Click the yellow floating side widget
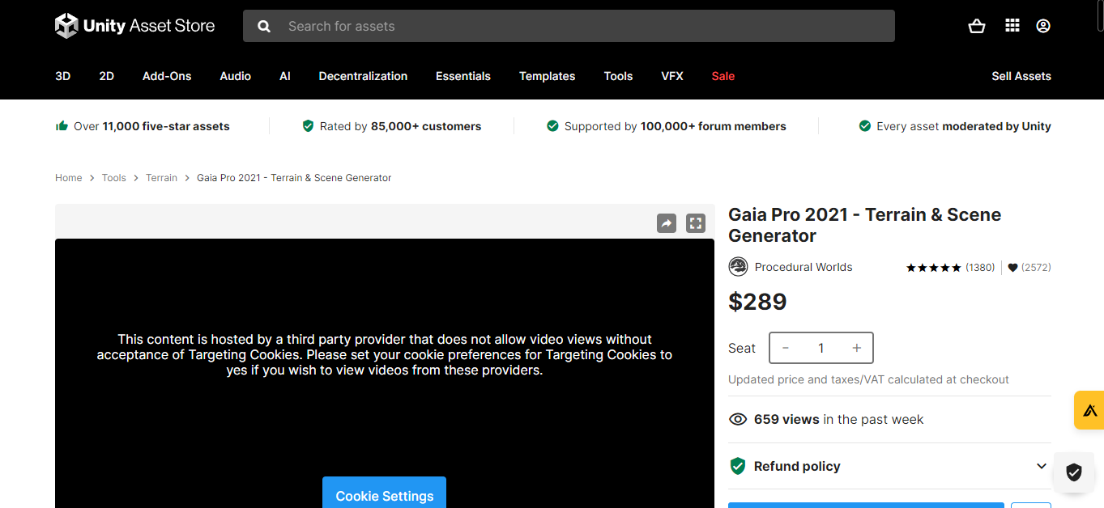This screenshot has width=1104, height=508. point(1089,410)
